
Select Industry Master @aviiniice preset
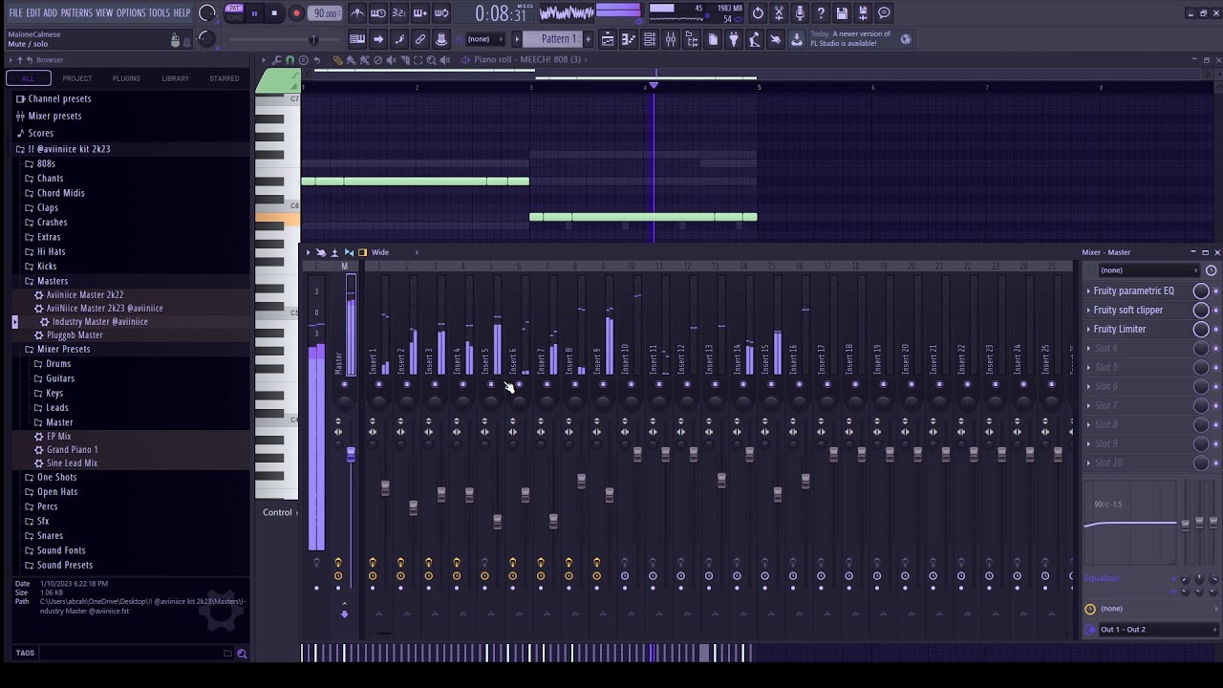tap(100, 322)
